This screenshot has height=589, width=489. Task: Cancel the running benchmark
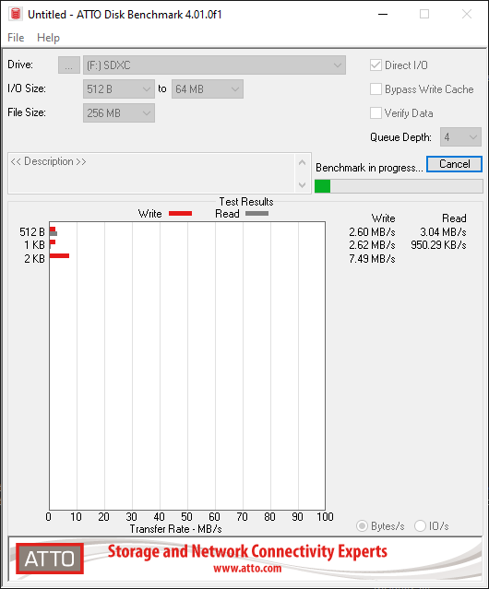tap(454, 164)
